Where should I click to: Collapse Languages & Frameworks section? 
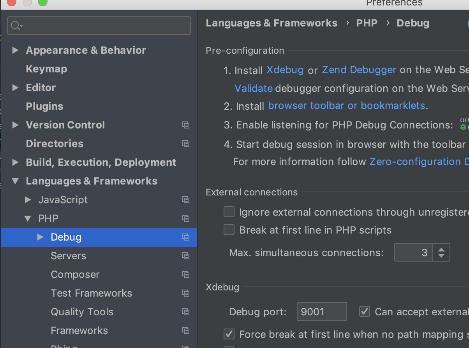coord(16,181)
